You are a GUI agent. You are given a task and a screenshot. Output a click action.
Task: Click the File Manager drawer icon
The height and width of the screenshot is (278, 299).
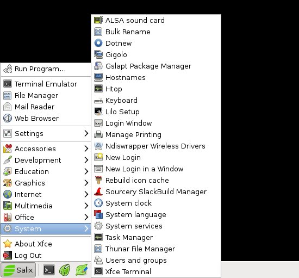[8, 95]
